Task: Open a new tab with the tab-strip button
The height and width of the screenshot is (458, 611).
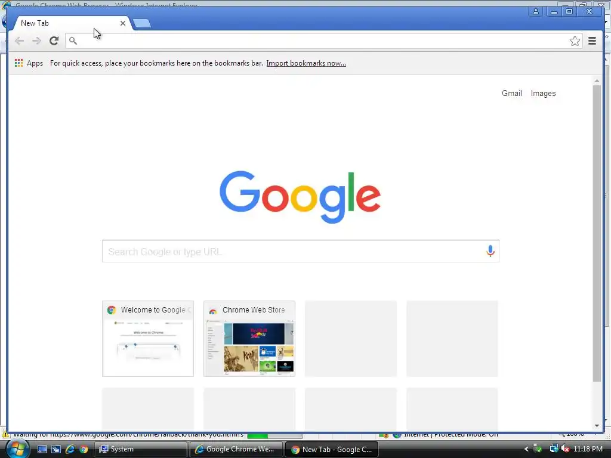Action: coord(142,24)
